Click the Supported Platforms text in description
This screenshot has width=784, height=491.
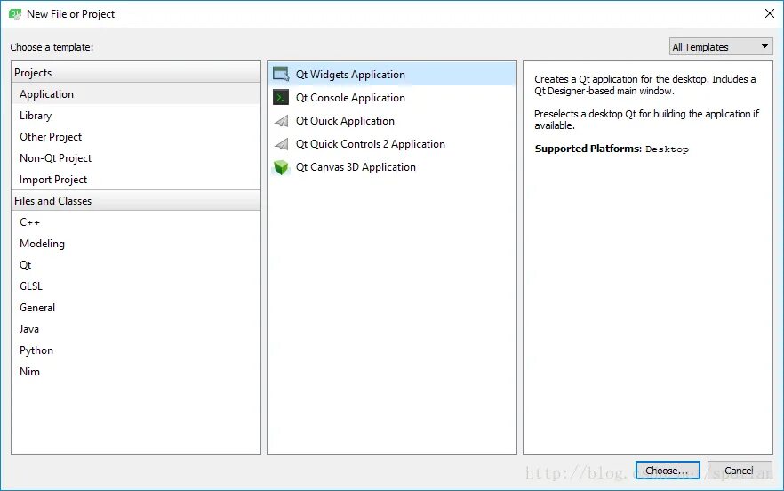tap(588, 149)
